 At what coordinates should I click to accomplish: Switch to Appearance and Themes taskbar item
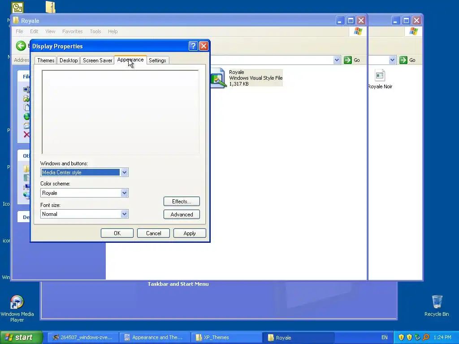[x=155, y=337]
